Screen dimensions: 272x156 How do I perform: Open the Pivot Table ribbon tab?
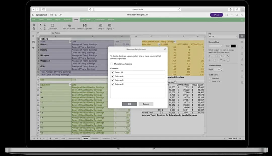click(x=86, y=20)
